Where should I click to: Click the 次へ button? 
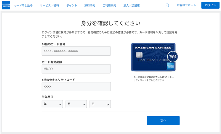click(x=163, y=120)
